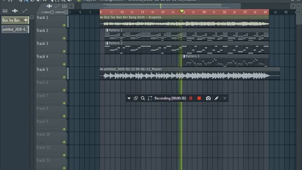The width and height of the screenshot is (302, 170).
Task: Jump to bar 29 on the timeline ruler
Action: (x=204, y=12)
